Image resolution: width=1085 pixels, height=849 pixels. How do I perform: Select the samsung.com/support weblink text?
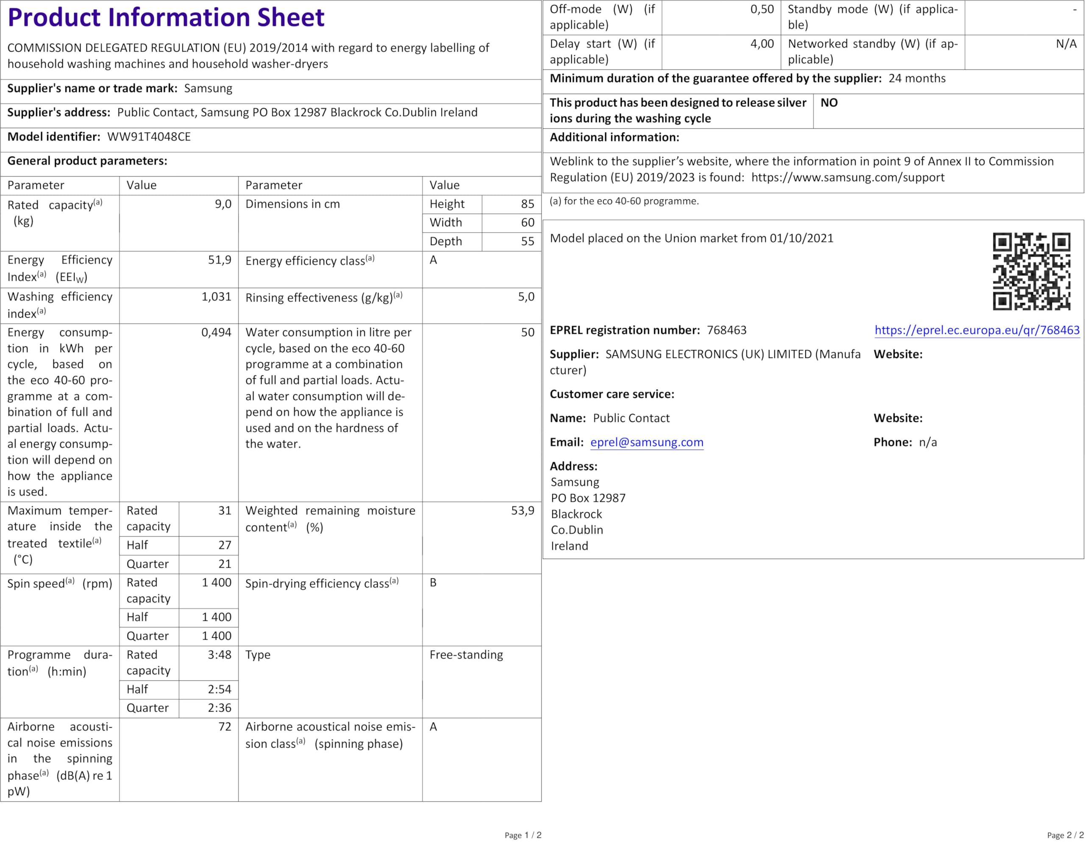(x=848, y=177)
